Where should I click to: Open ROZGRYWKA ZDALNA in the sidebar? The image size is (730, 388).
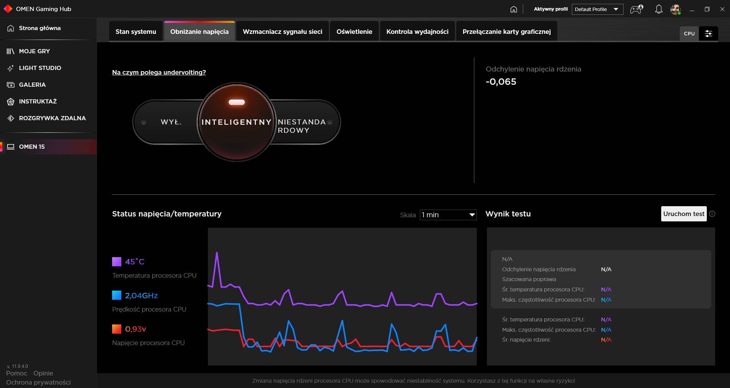point(48,118)
